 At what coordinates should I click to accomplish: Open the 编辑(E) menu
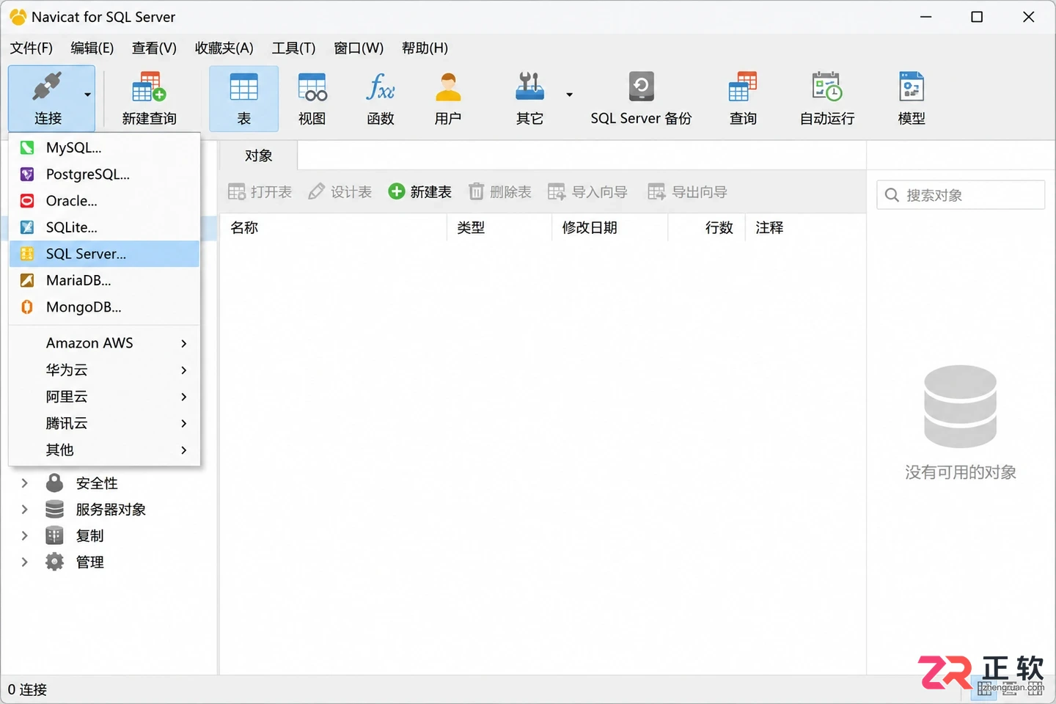click(92, 48)
